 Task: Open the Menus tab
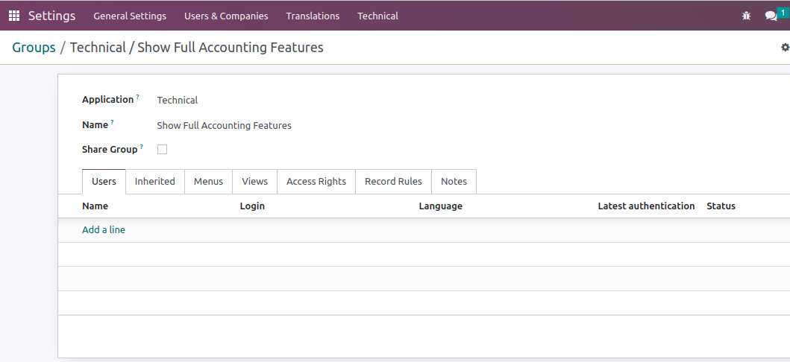[208, 182]
